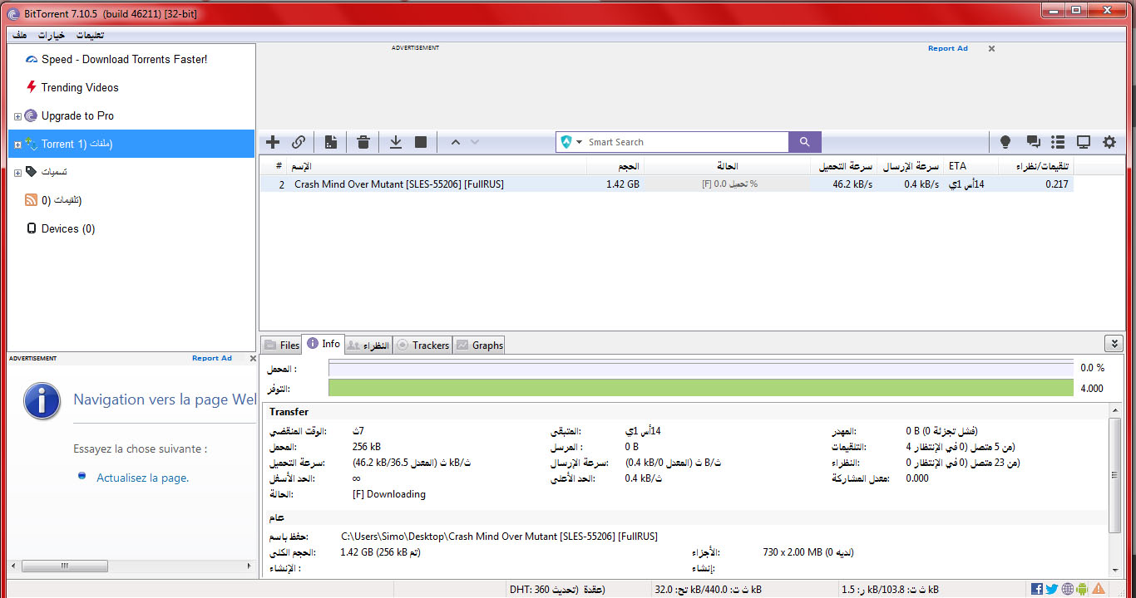This screenshot has width=1136, height=598.
Task: Click the Report Ad link above toolbar
Action: (947, 48)
